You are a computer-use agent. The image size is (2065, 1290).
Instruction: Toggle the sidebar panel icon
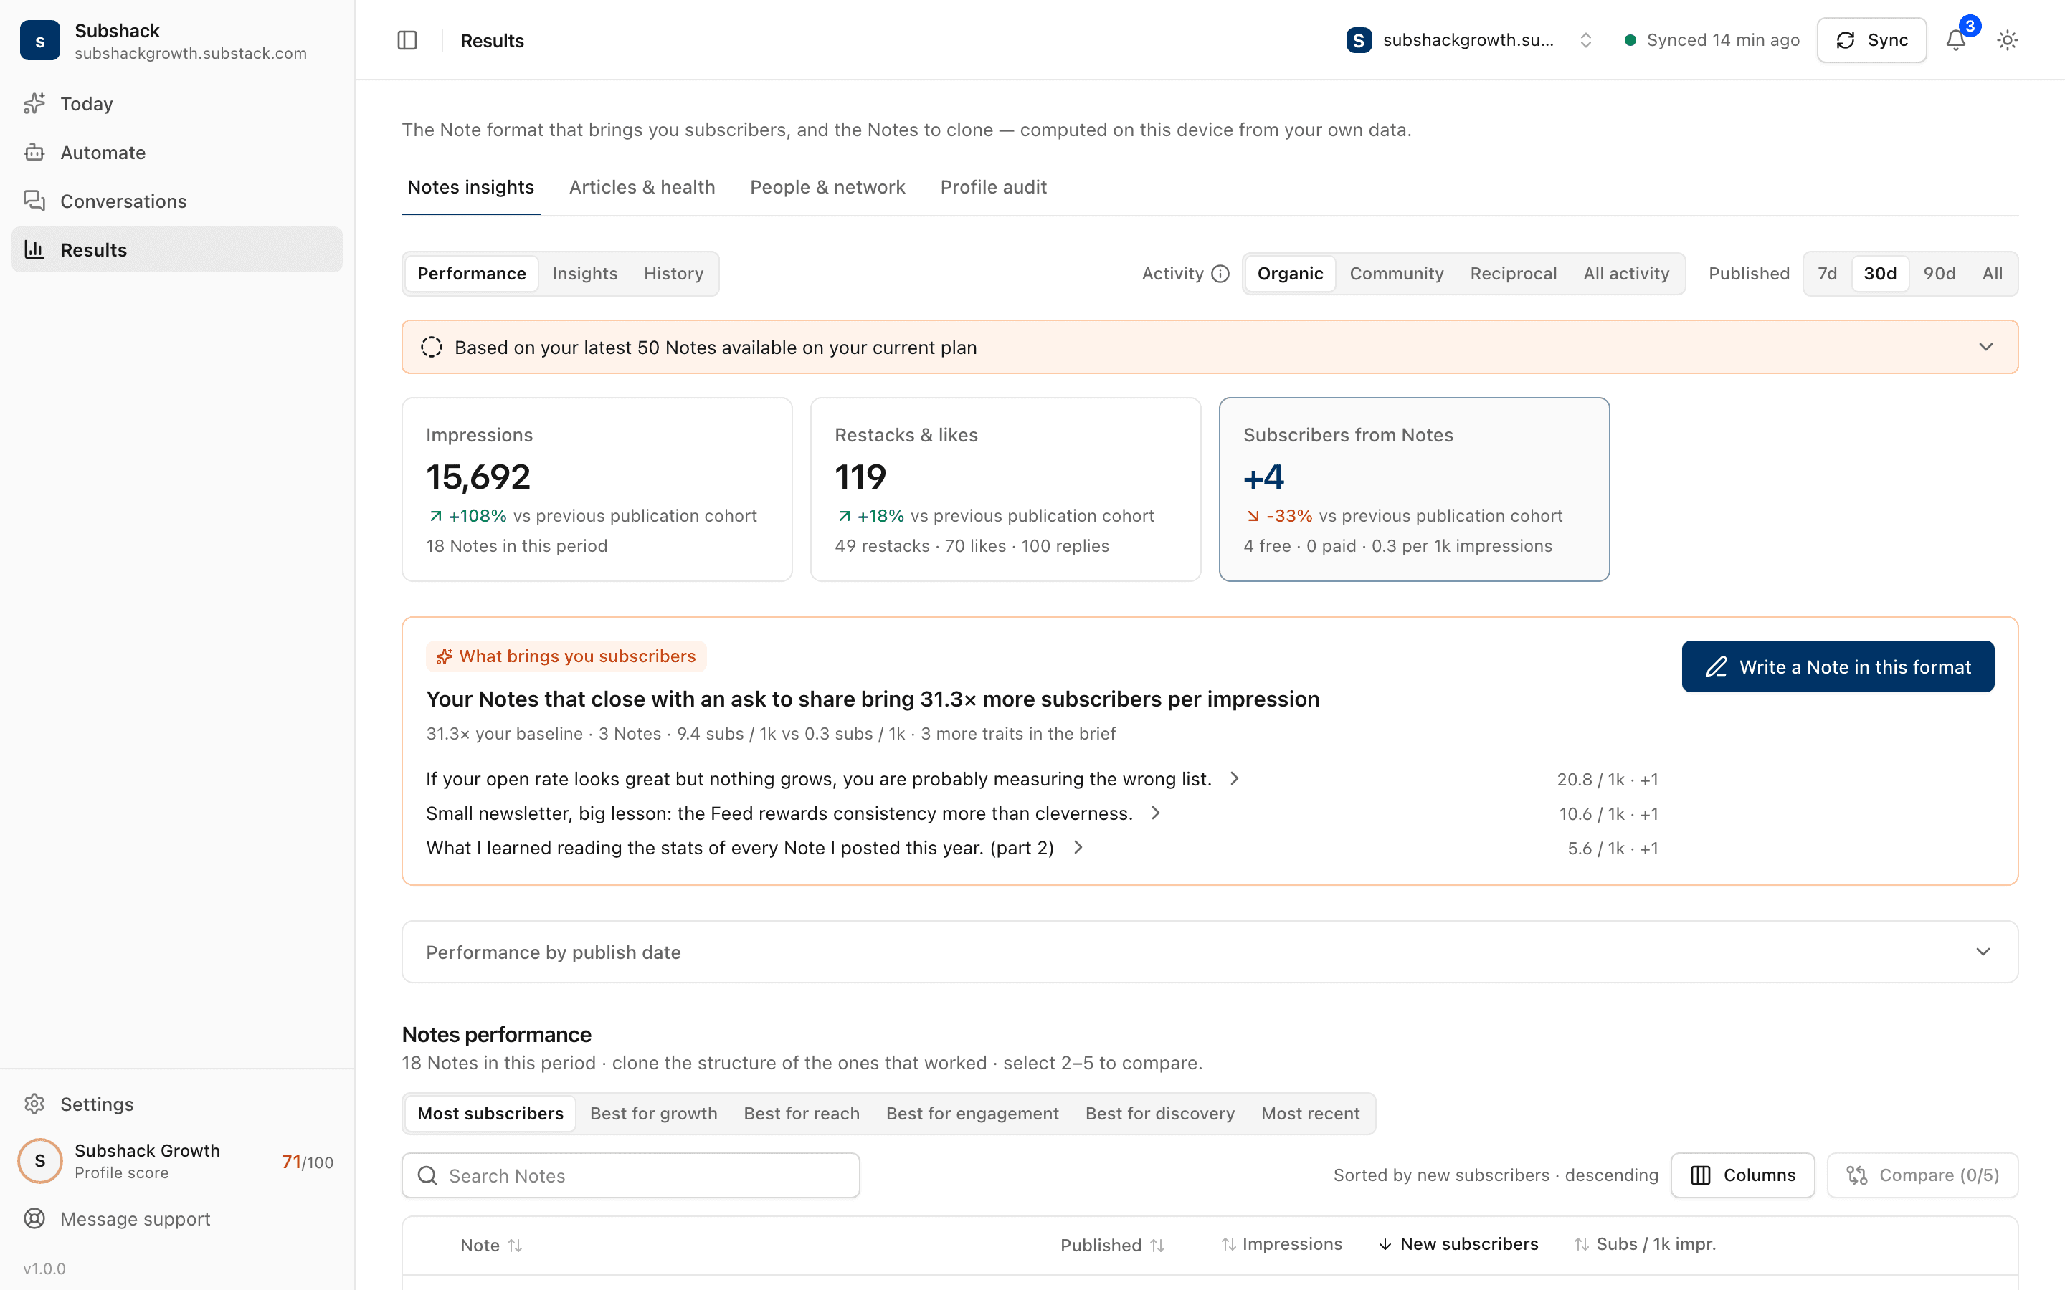click(x=407, y=40)
